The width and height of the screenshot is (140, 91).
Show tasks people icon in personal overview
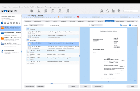pos(8,23)
